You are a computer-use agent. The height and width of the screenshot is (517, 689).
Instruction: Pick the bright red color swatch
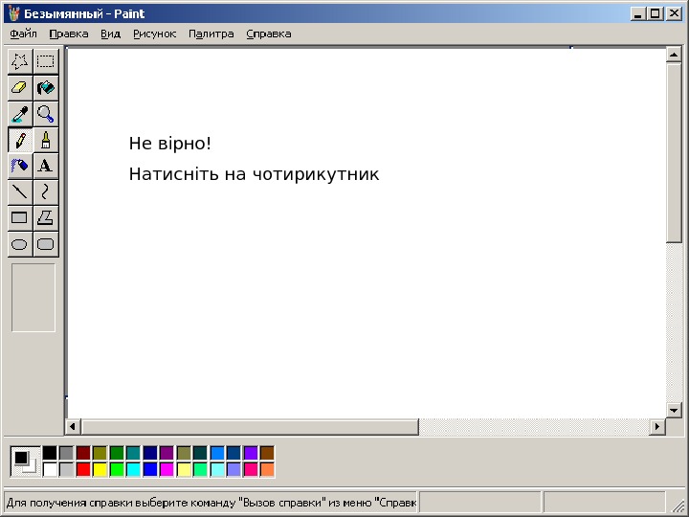click(x=83, y=469)
